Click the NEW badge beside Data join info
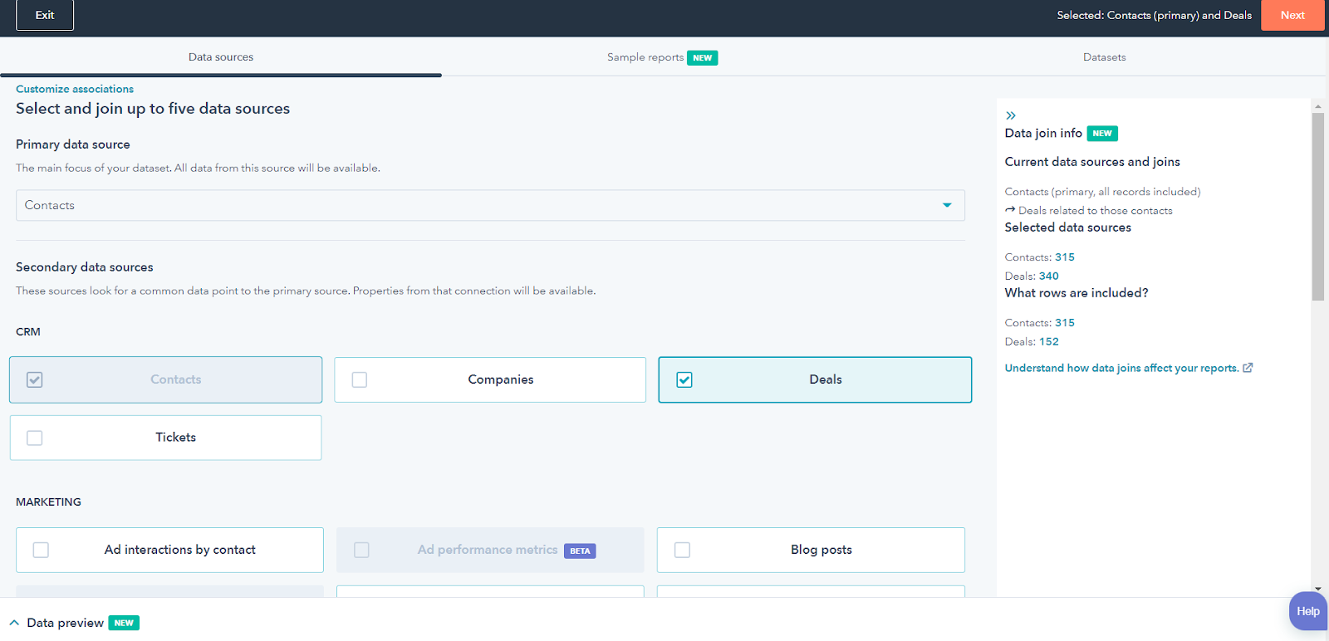Screen dimensions: 1329x641 [1102, 134]
